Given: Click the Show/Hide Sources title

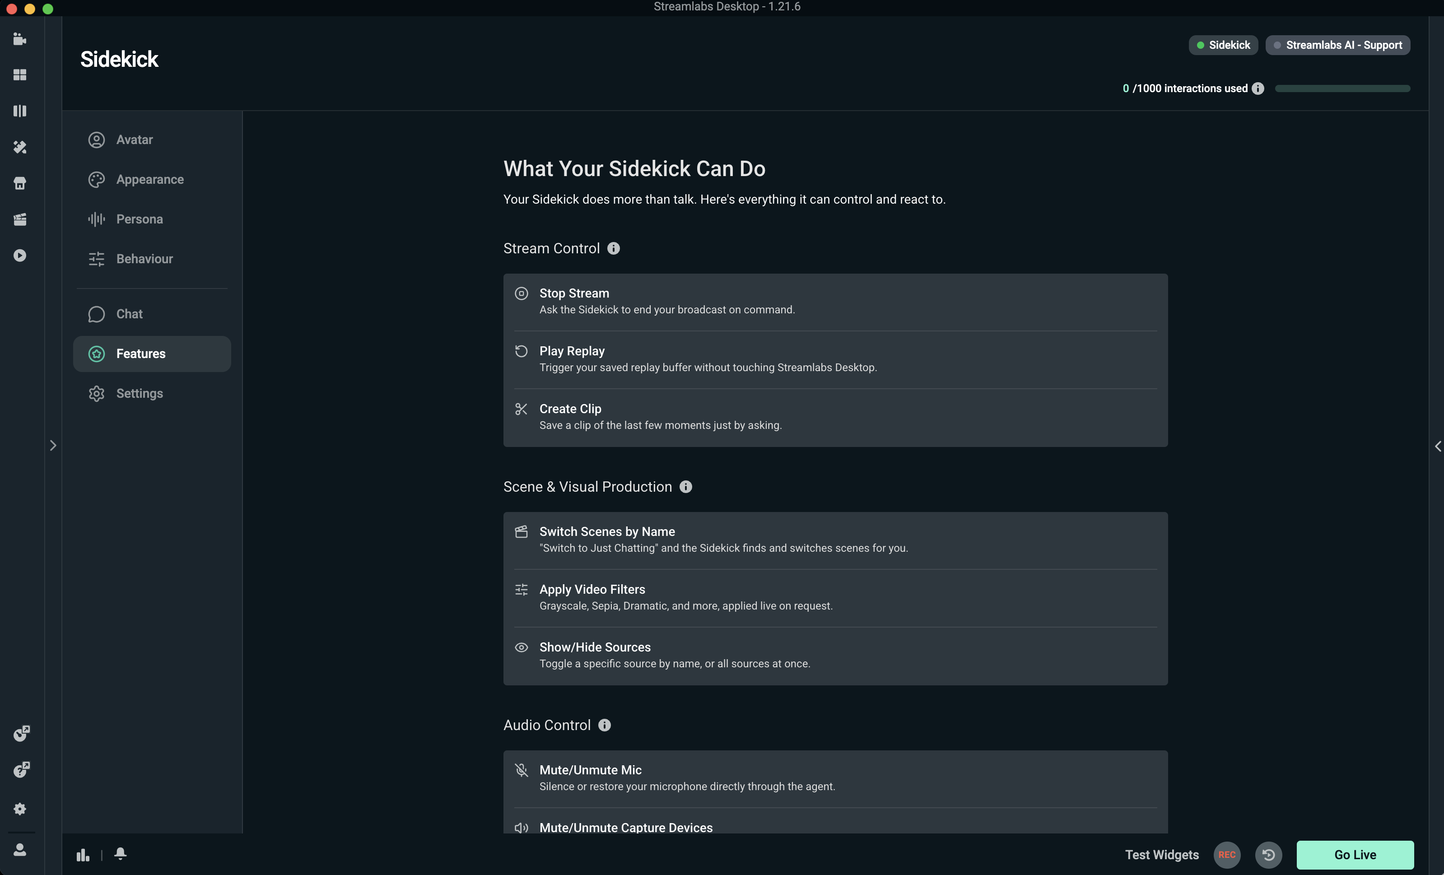Looking at the screenshot, I should [595, 647].
